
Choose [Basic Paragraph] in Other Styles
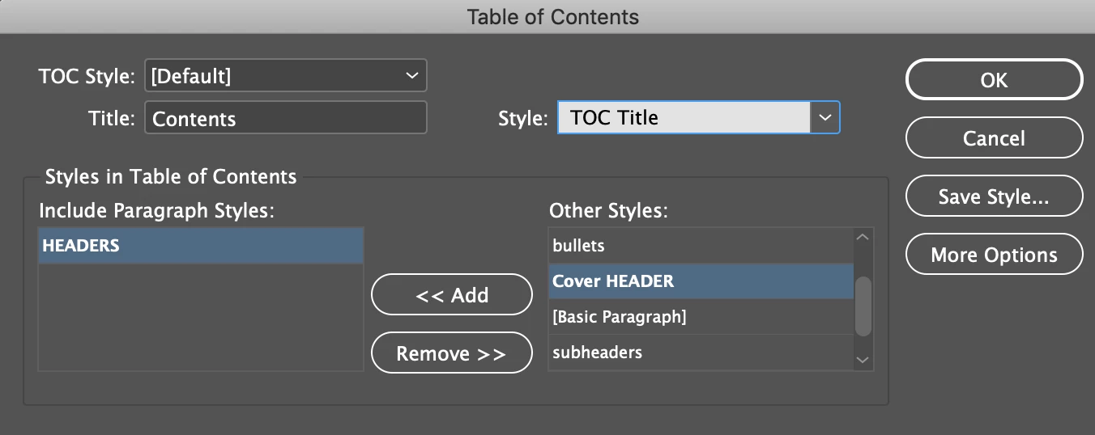pos(701,317)
